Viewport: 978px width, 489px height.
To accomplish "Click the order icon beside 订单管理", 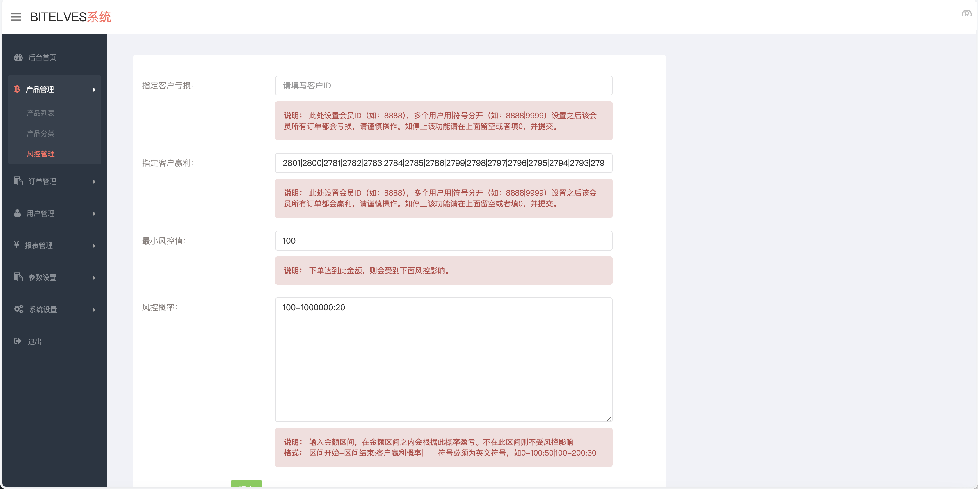I will tap(18, 181).
